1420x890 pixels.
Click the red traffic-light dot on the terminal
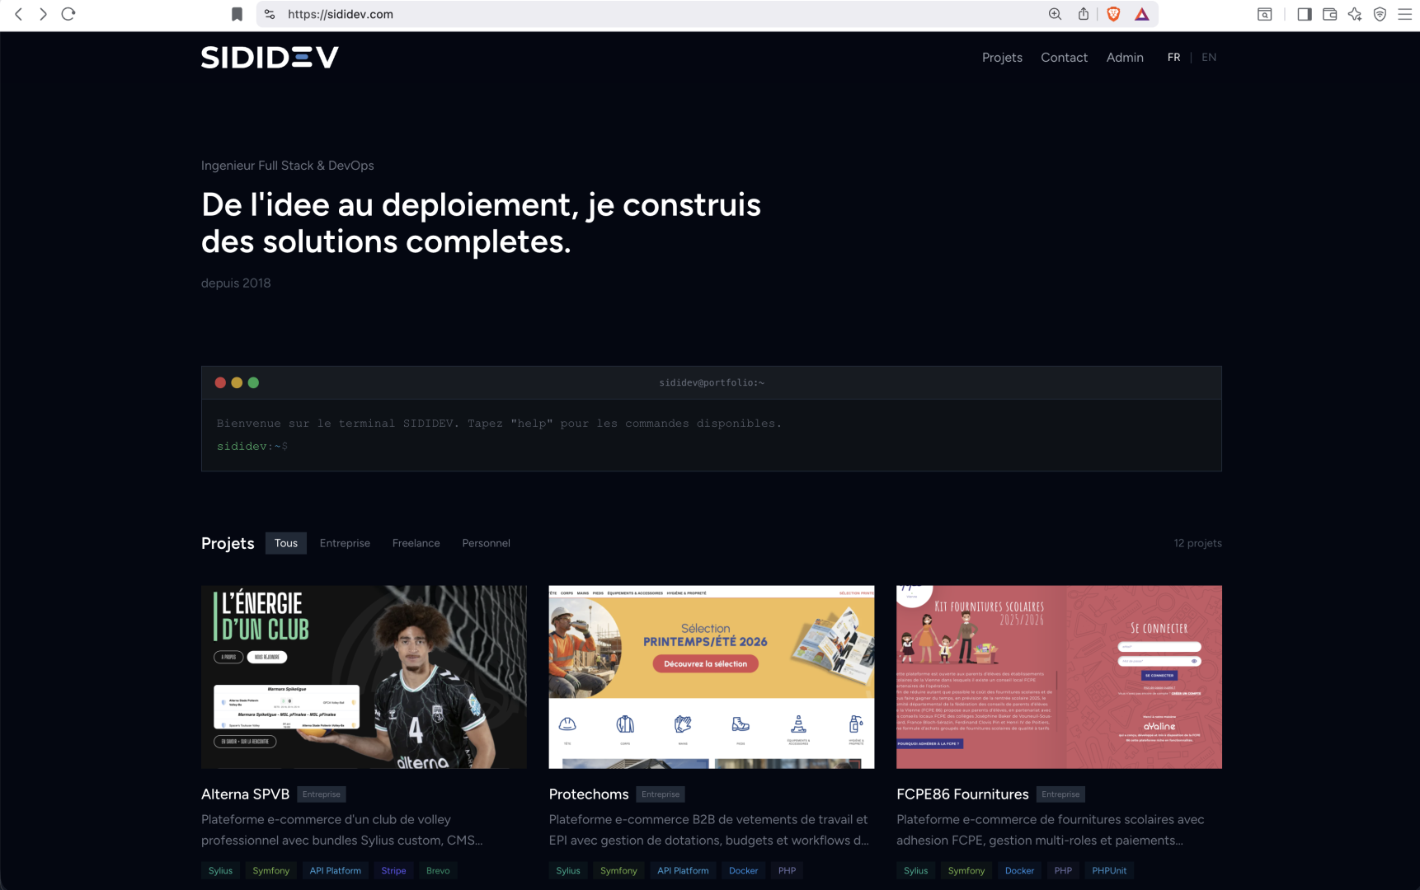(x=219, y=382)
